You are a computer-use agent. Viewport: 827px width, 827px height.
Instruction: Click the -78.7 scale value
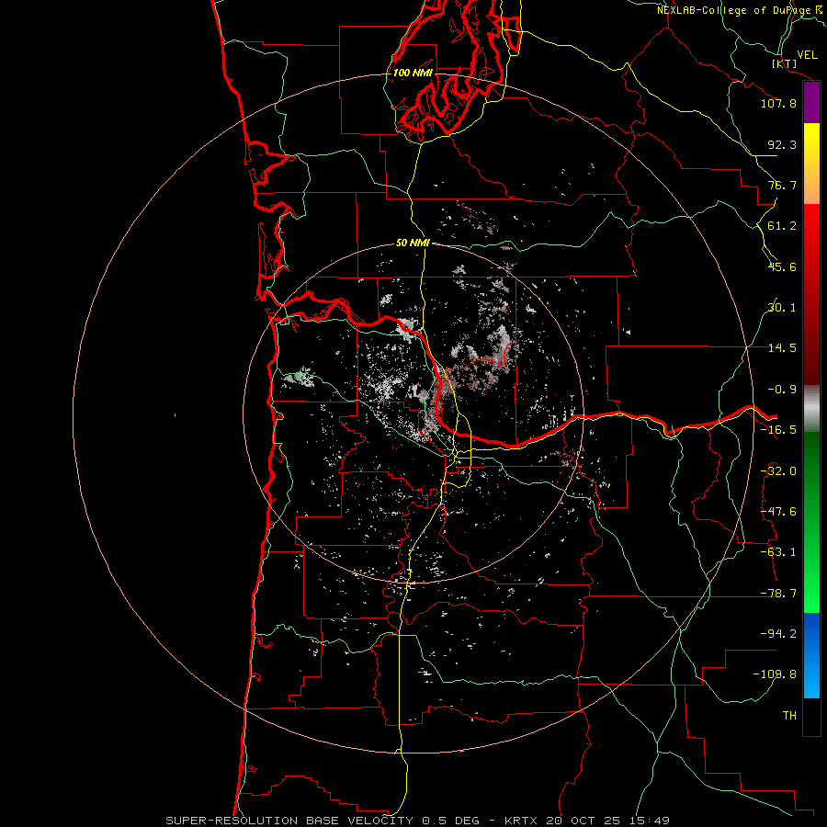tap(778, 594)
